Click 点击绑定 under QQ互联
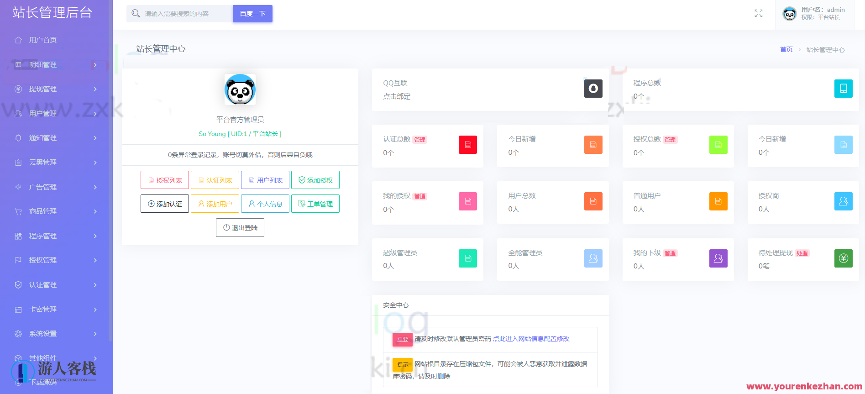The image size is (865, 394). point(397,96)
